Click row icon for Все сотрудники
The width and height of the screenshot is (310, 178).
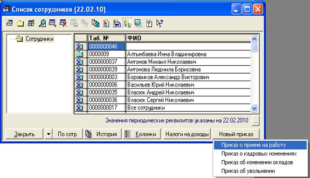tap(79, 108)
